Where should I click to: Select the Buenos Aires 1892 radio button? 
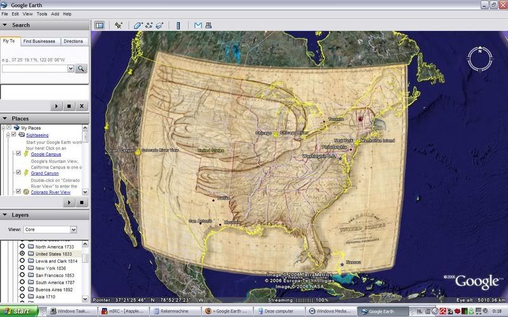[22, 289]
